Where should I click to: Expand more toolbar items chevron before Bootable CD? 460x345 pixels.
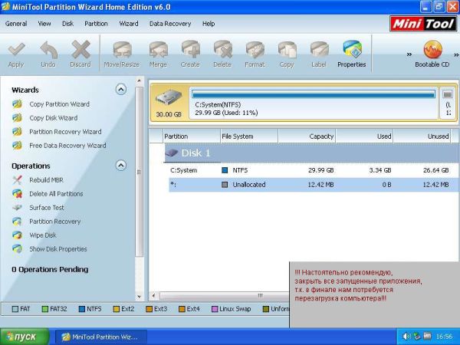click(x=409, y=54)
